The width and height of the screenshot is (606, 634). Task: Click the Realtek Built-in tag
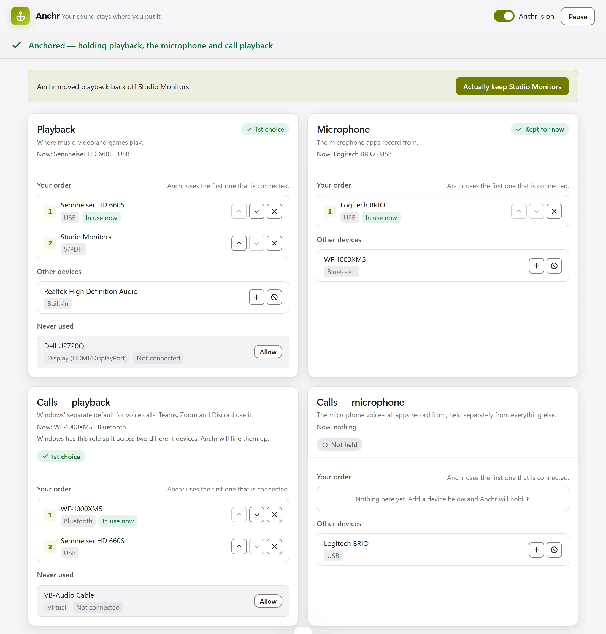pos(58,304)
